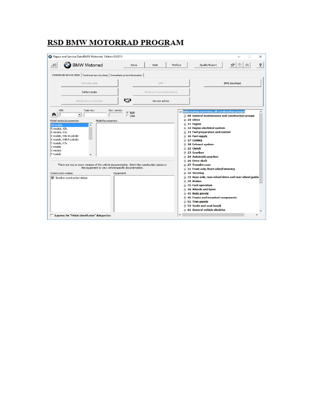Viewport: 310px width, 413px height.
Task: Select 18 Exhaust system tree item
Action: point(201,144)
